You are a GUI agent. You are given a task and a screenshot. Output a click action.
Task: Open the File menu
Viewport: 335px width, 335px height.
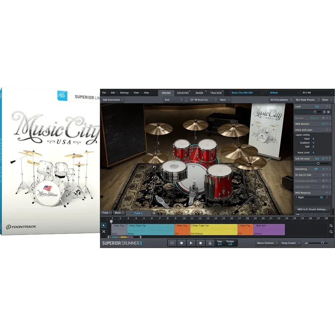tap(105, 93)
